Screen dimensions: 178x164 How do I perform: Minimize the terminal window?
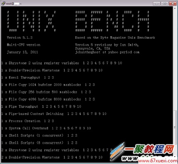coord(156,3)
